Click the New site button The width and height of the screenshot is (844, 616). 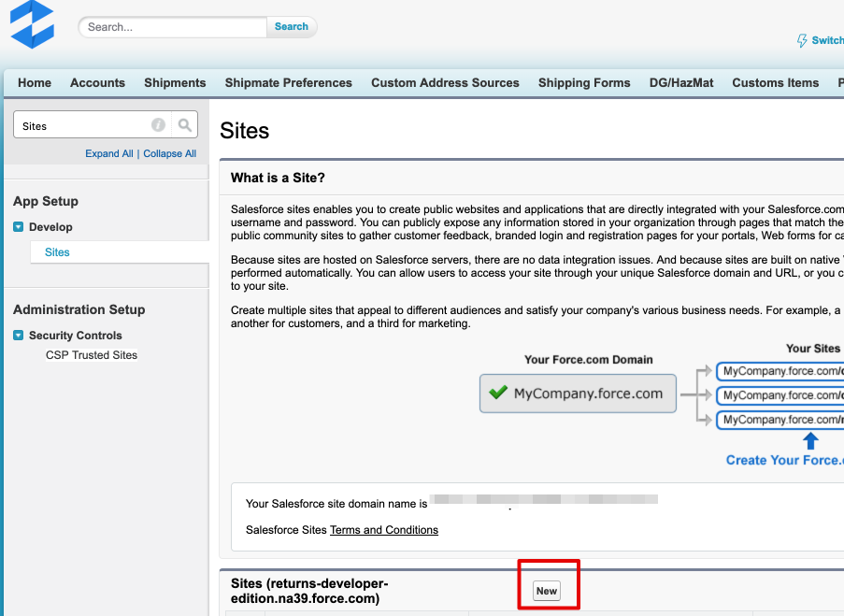[547, 591]
